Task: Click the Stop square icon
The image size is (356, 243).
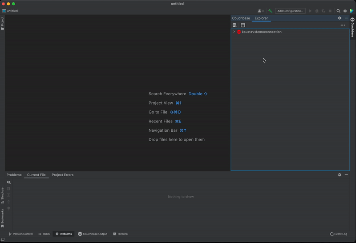Action: pos(330,11)
